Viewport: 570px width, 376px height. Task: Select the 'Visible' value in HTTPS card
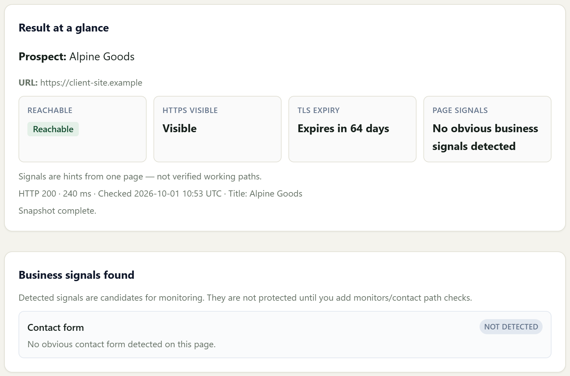pyautogui.click(x=179, y=128)
